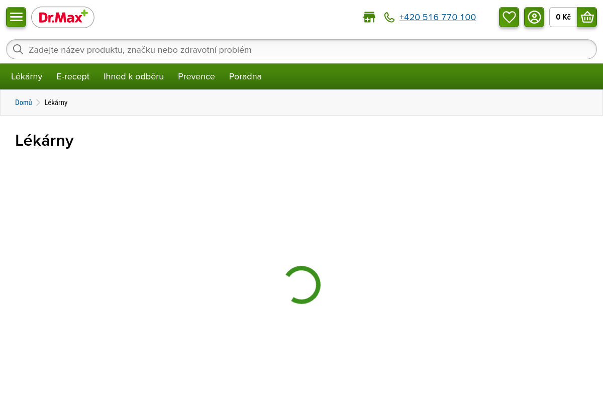The width and height of the screenshot is (603, 402).
Task: Open the shopping basket icon
Action: 587,17
